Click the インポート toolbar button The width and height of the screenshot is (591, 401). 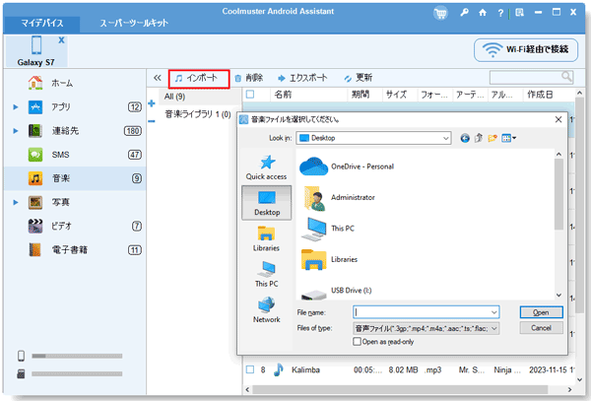[199, 79]
